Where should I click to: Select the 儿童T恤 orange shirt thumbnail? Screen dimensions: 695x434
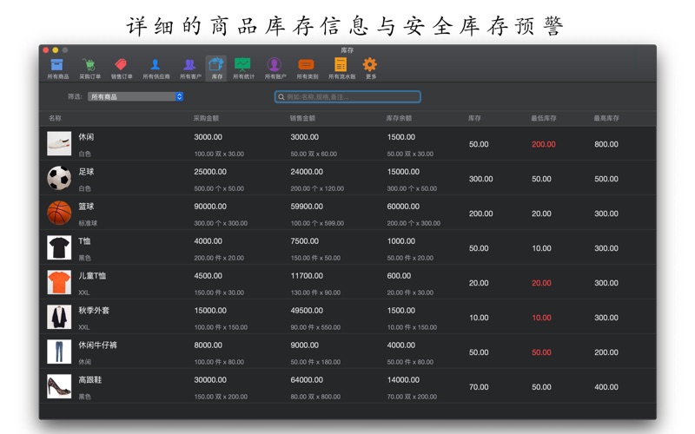[59, 282]
